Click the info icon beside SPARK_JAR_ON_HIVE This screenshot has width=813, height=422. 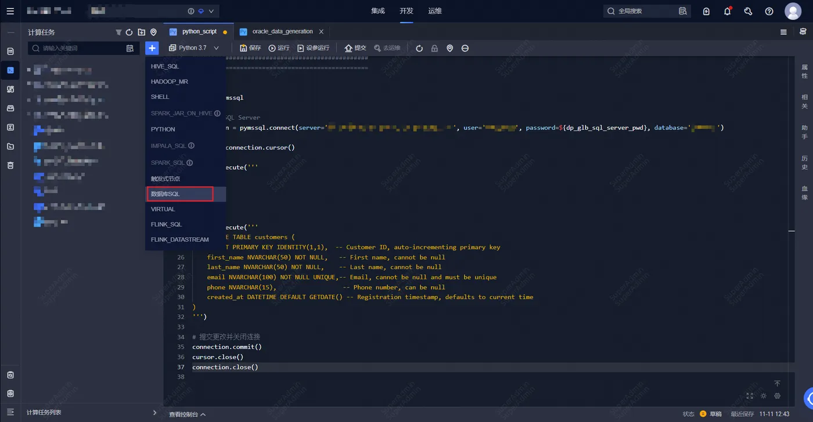217,114
